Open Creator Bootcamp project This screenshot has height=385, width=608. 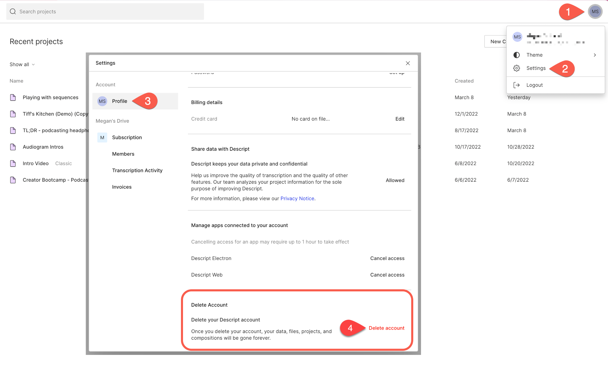(x=56, y=180)
